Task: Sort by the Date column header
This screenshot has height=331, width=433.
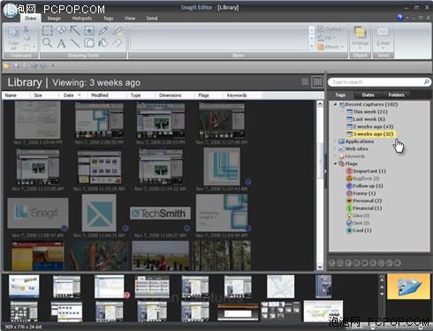Action: pos(72,95)
